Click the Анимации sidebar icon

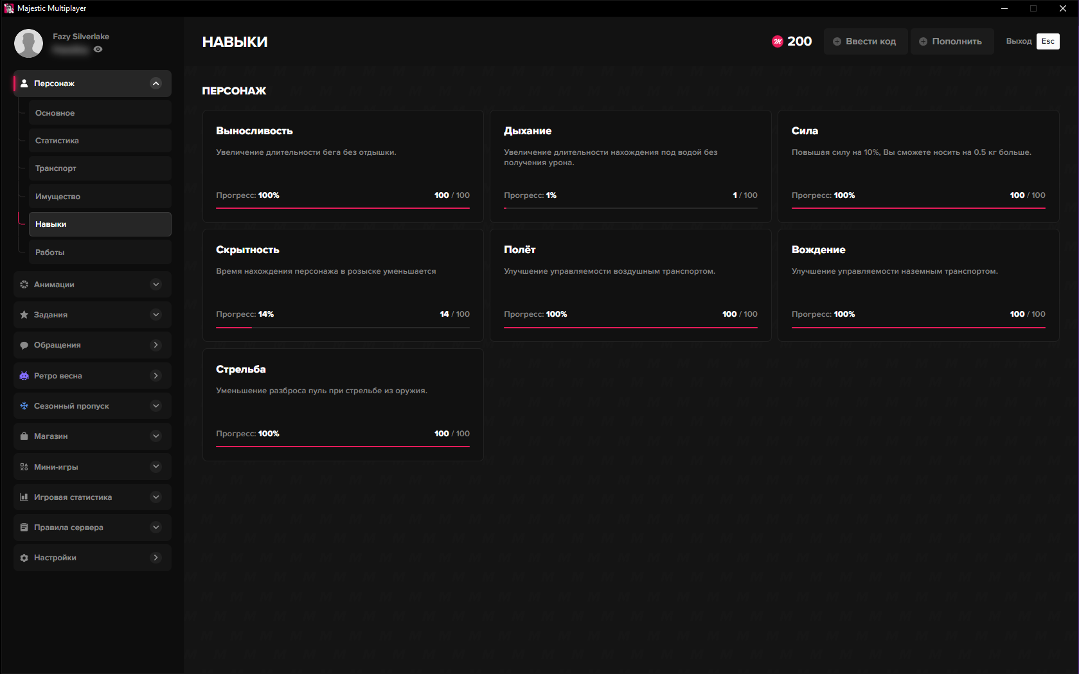[24, 285]
